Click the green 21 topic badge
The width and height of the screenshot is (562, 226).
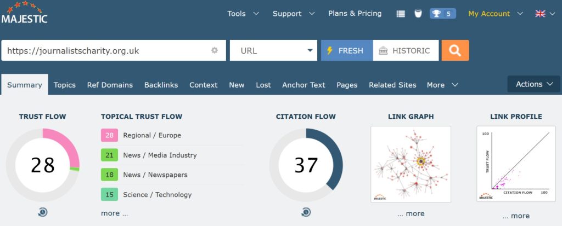pos(109,155)
